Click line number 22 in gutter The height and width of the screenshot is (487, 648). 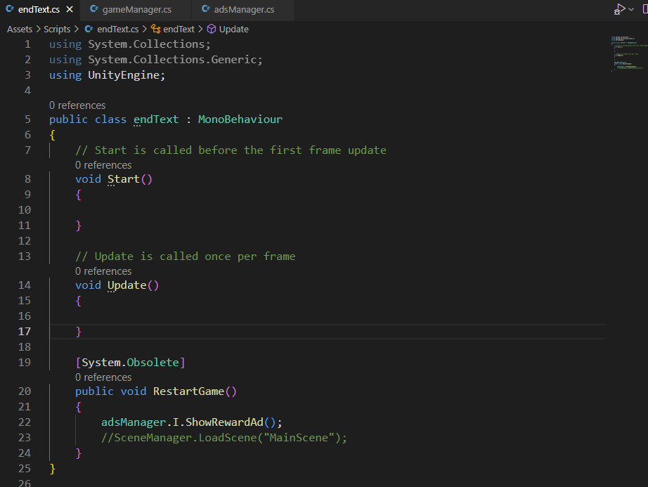[25, 422]
